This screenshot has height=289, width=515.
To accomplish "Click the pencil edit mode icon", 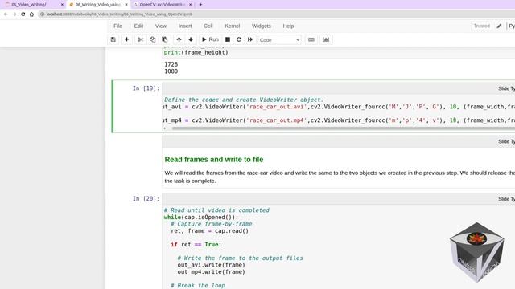I will [499, 26].
